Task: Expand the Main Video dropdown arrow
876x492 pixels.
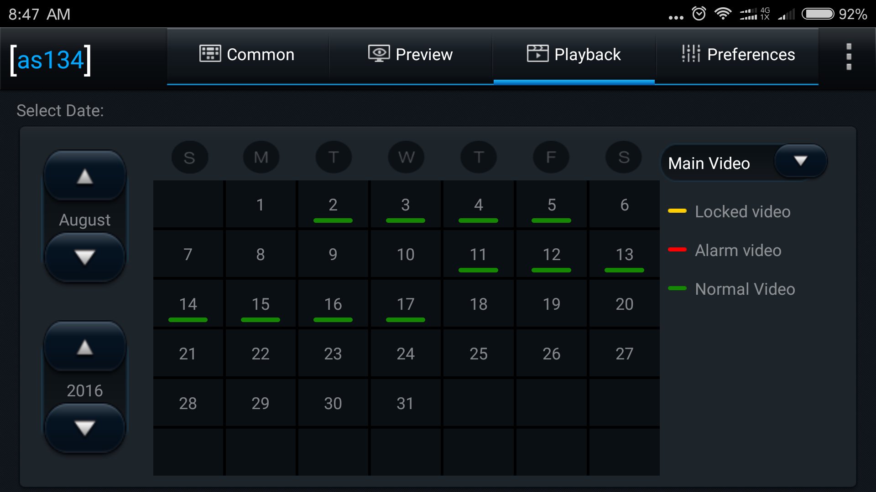Action: pos(800,161)
